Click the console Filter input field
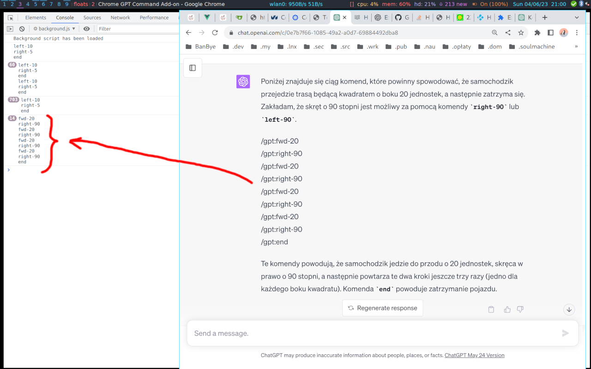Image resolution: width=591 pixels, height=369 pixels. (x=134, y=29)
